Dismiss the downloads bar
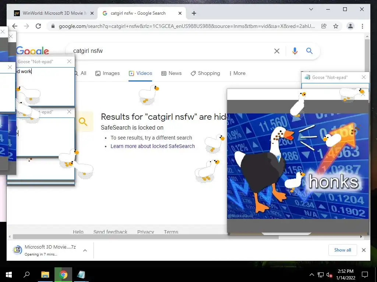The width and height of the screenshot is (377, 282). pos(363,250)
